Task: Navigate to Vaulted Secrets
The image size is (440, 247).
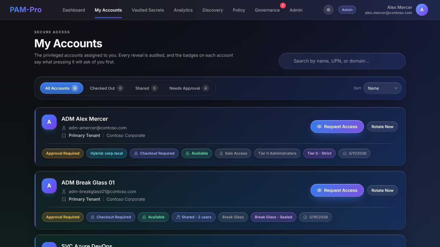Action: [x=148, y=10]
